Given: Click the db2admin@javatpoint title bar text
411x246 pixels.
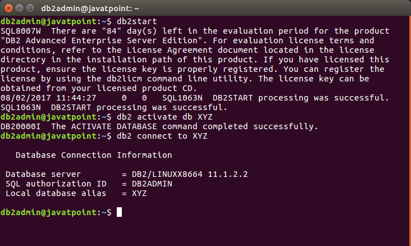Looking at the screenshot, I should (90, 8).
